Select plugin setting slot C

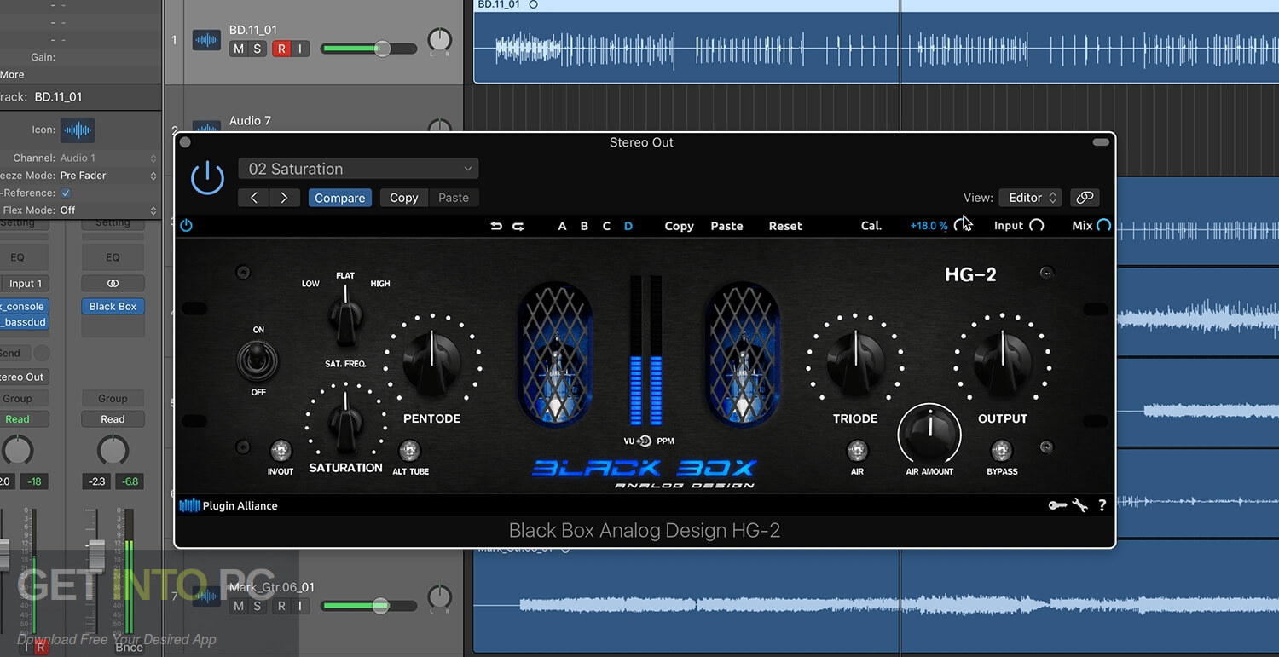(x=606, y=226)
